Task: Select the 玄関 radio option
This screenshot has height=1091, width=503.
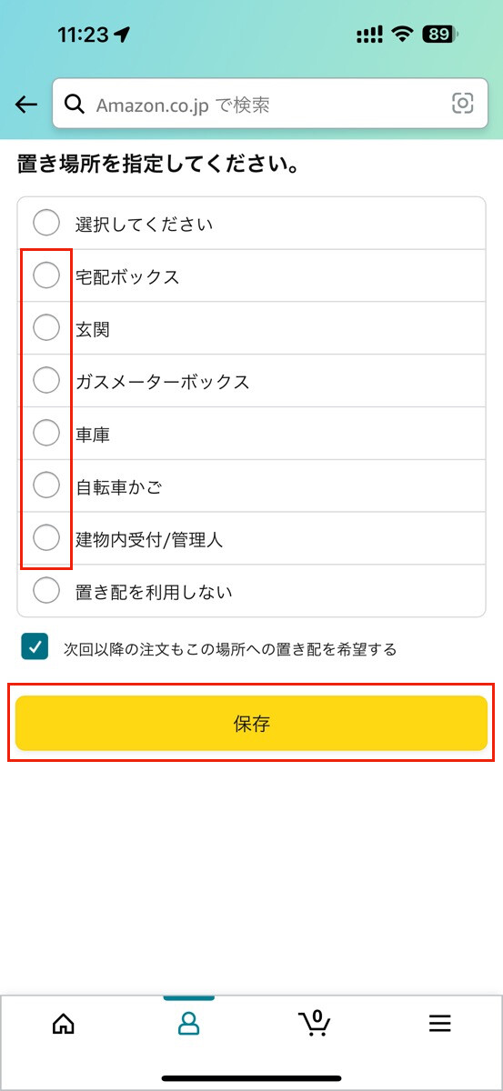Action: [46, 327]
